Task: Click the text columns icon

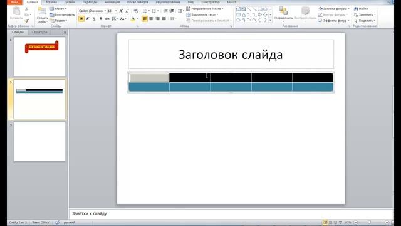Action: 172,19
